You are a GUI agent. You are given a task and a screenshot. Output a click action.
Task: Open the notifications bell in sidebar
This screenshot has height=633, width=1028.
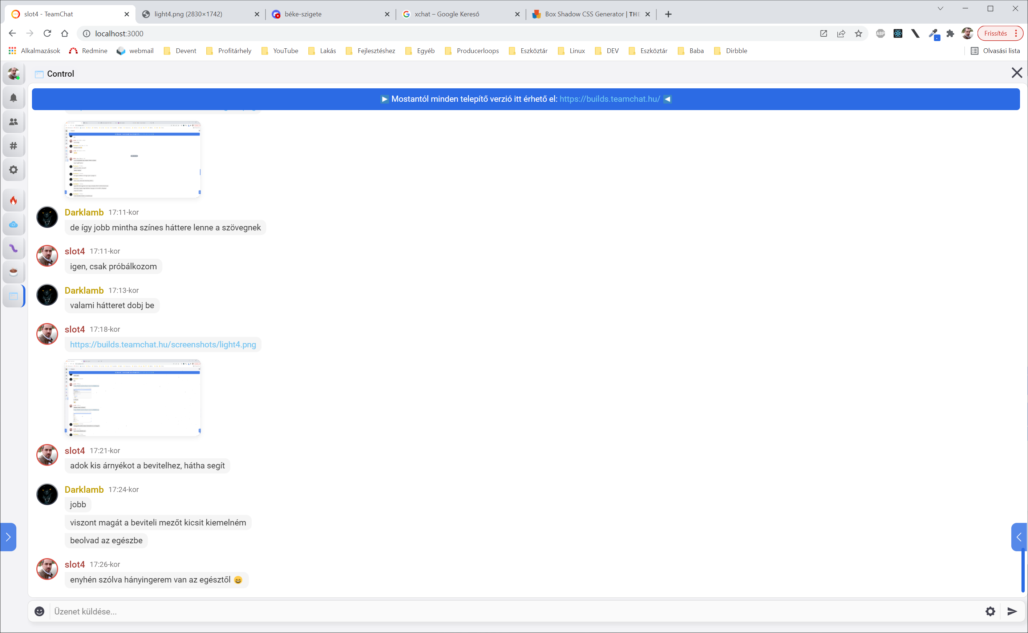click(x=13, y=98)
